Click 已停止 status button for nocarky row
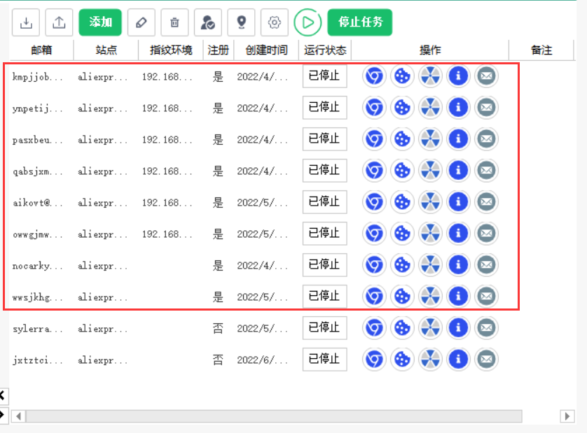Viewport: 587px width, 433px height. click(x=324, y=264)
